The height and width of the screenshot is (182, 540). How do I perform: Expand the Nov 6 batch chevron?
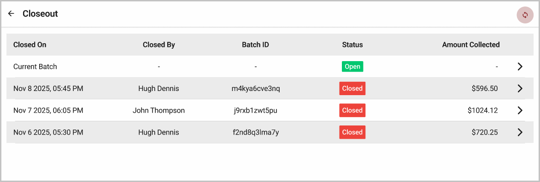coord(520,132)
